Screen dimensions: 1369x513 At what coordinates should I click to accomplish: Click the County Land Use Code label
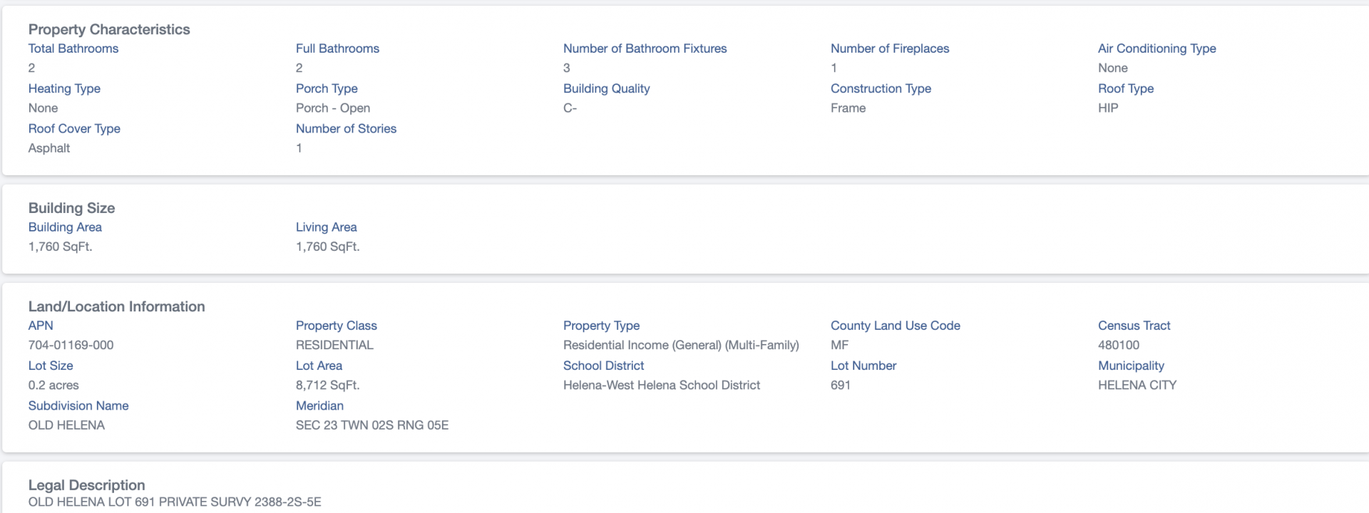(x=896, y=325)
